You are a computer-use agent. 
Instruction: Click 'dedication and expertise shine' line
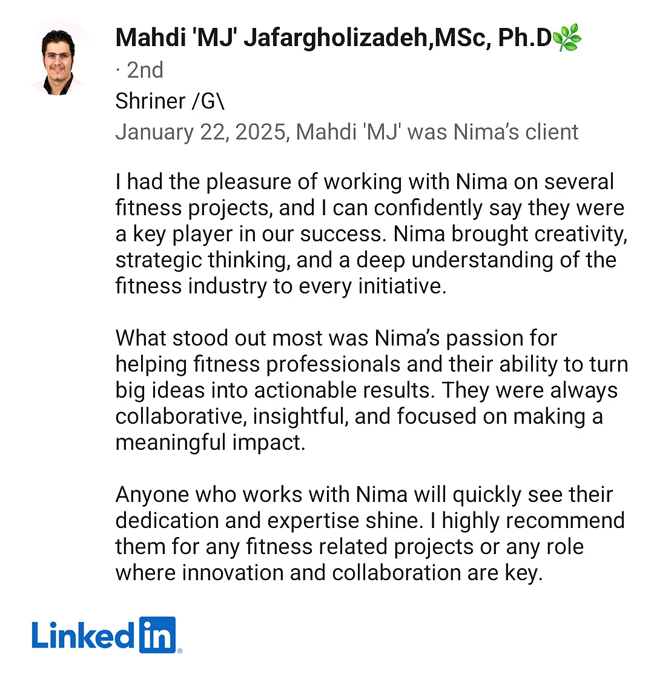tap(370, 521)
